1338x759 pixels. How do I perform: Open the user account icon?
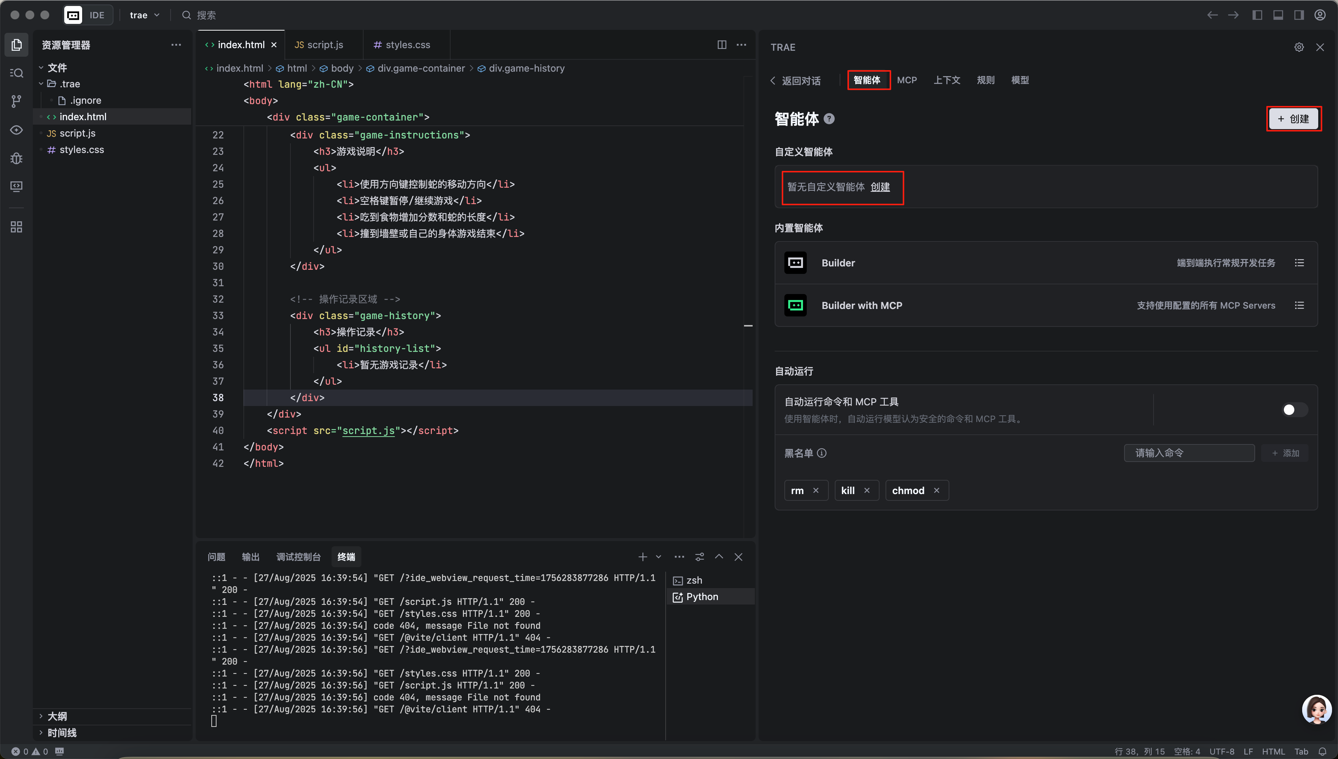point(1320,15)
